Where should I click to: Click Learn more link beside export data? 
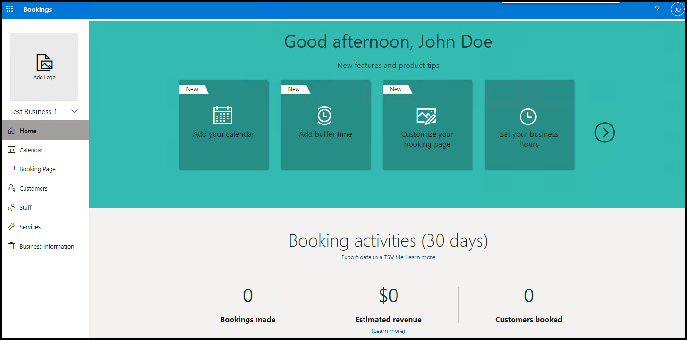coord(421,257)
